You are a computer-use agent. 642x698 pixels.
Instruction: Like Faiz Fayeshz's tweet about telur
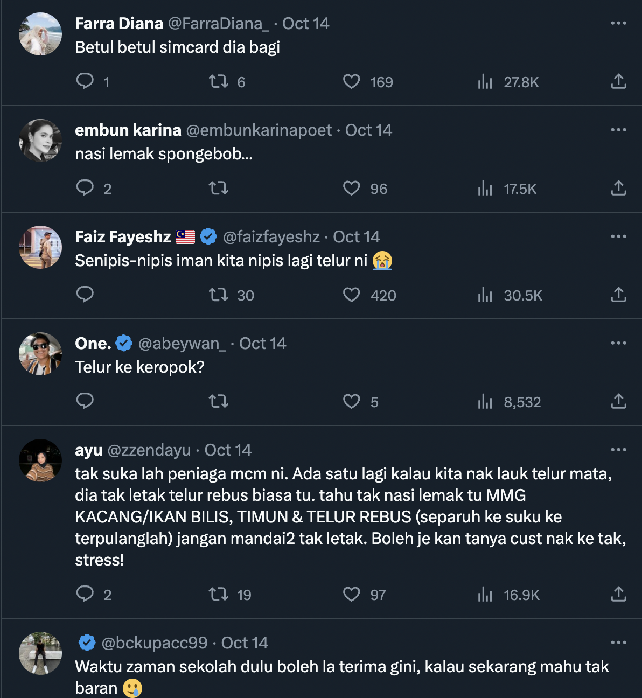(352, 295)
